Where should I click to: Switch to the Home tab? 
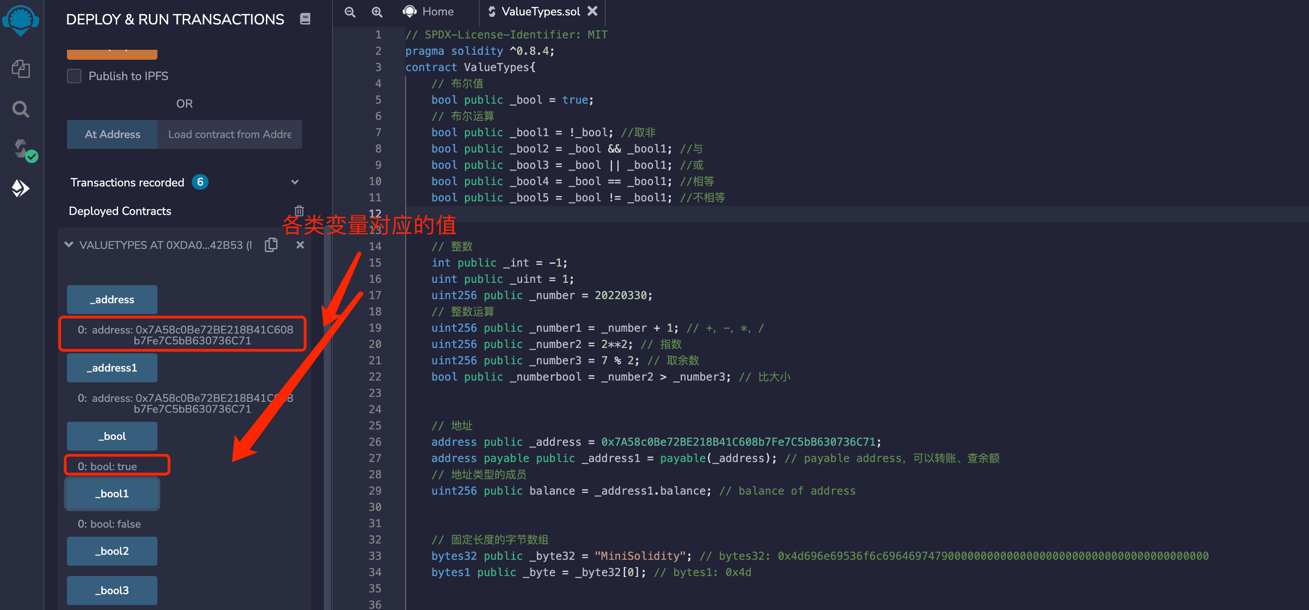(429, 11)
